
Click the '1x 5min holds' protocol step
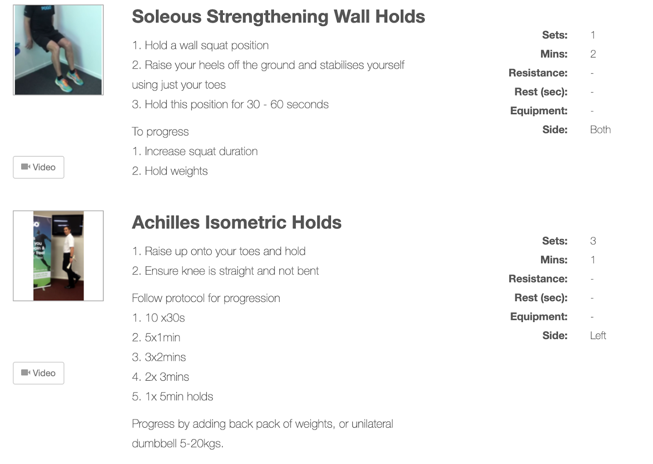coord(173,397)
